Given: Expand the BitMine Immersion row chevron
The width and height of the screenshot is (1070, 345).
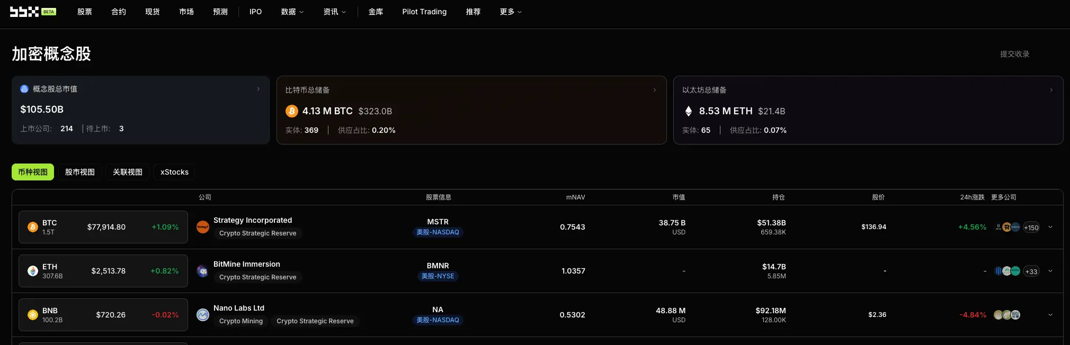Looking at the screenshot, I should click(1050, 271).
